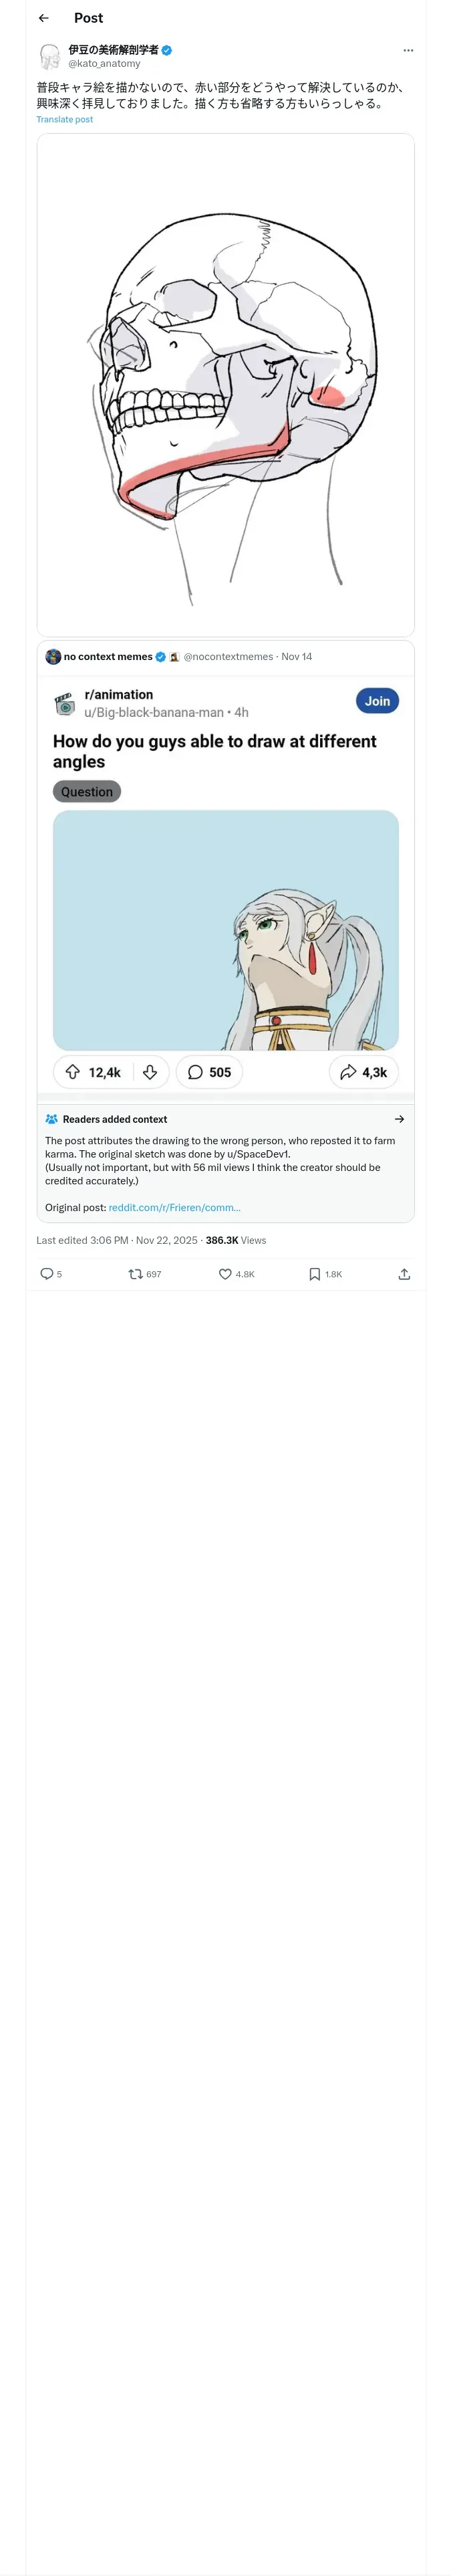Open the skull anatomy drawing image

click(x=225, y=384)
